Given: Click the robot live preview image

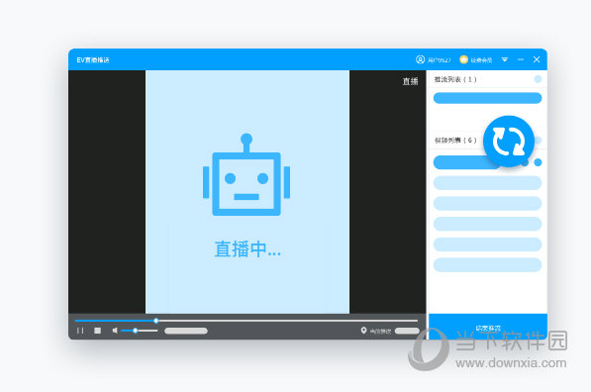Looking at the screenshot, I should pos(246,174).
